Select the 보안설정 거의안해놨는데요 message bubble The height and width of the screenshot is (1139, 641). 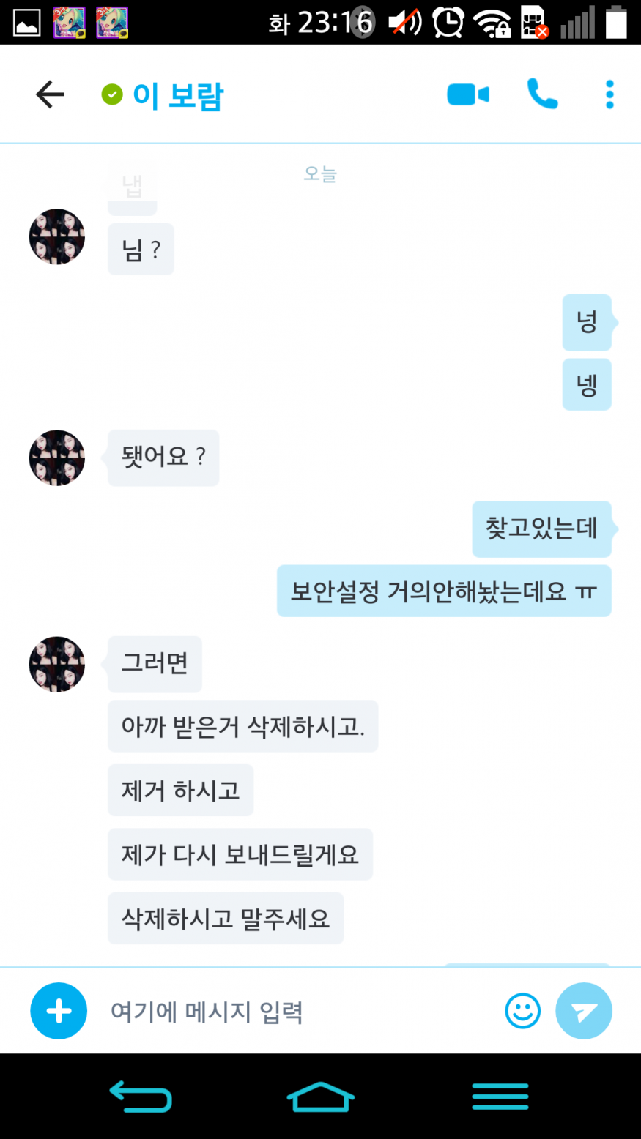point(444,591)
